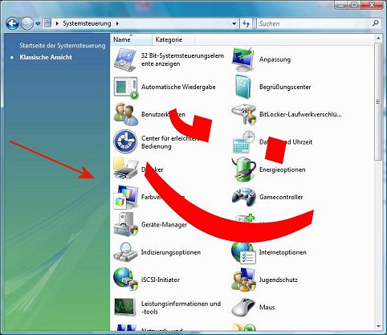Open Startseite der Systemsteuerung link
Viewport: 387px width, 335px height.
pos(63,46)
